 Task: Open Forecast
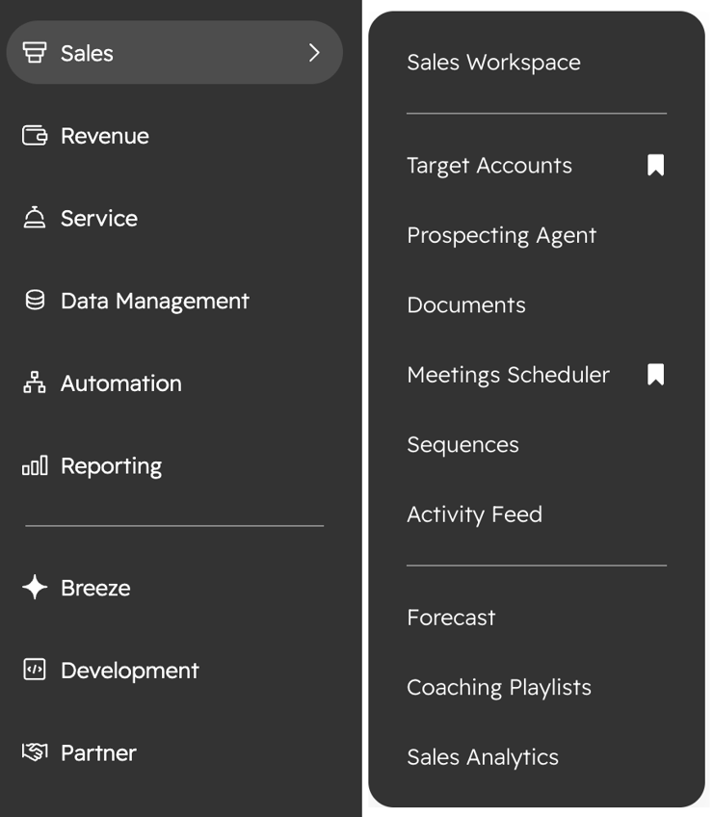451,618
